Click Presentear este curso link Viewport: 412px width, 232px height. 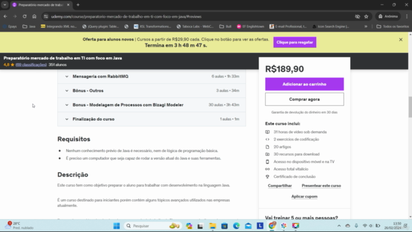click(321, 186)
